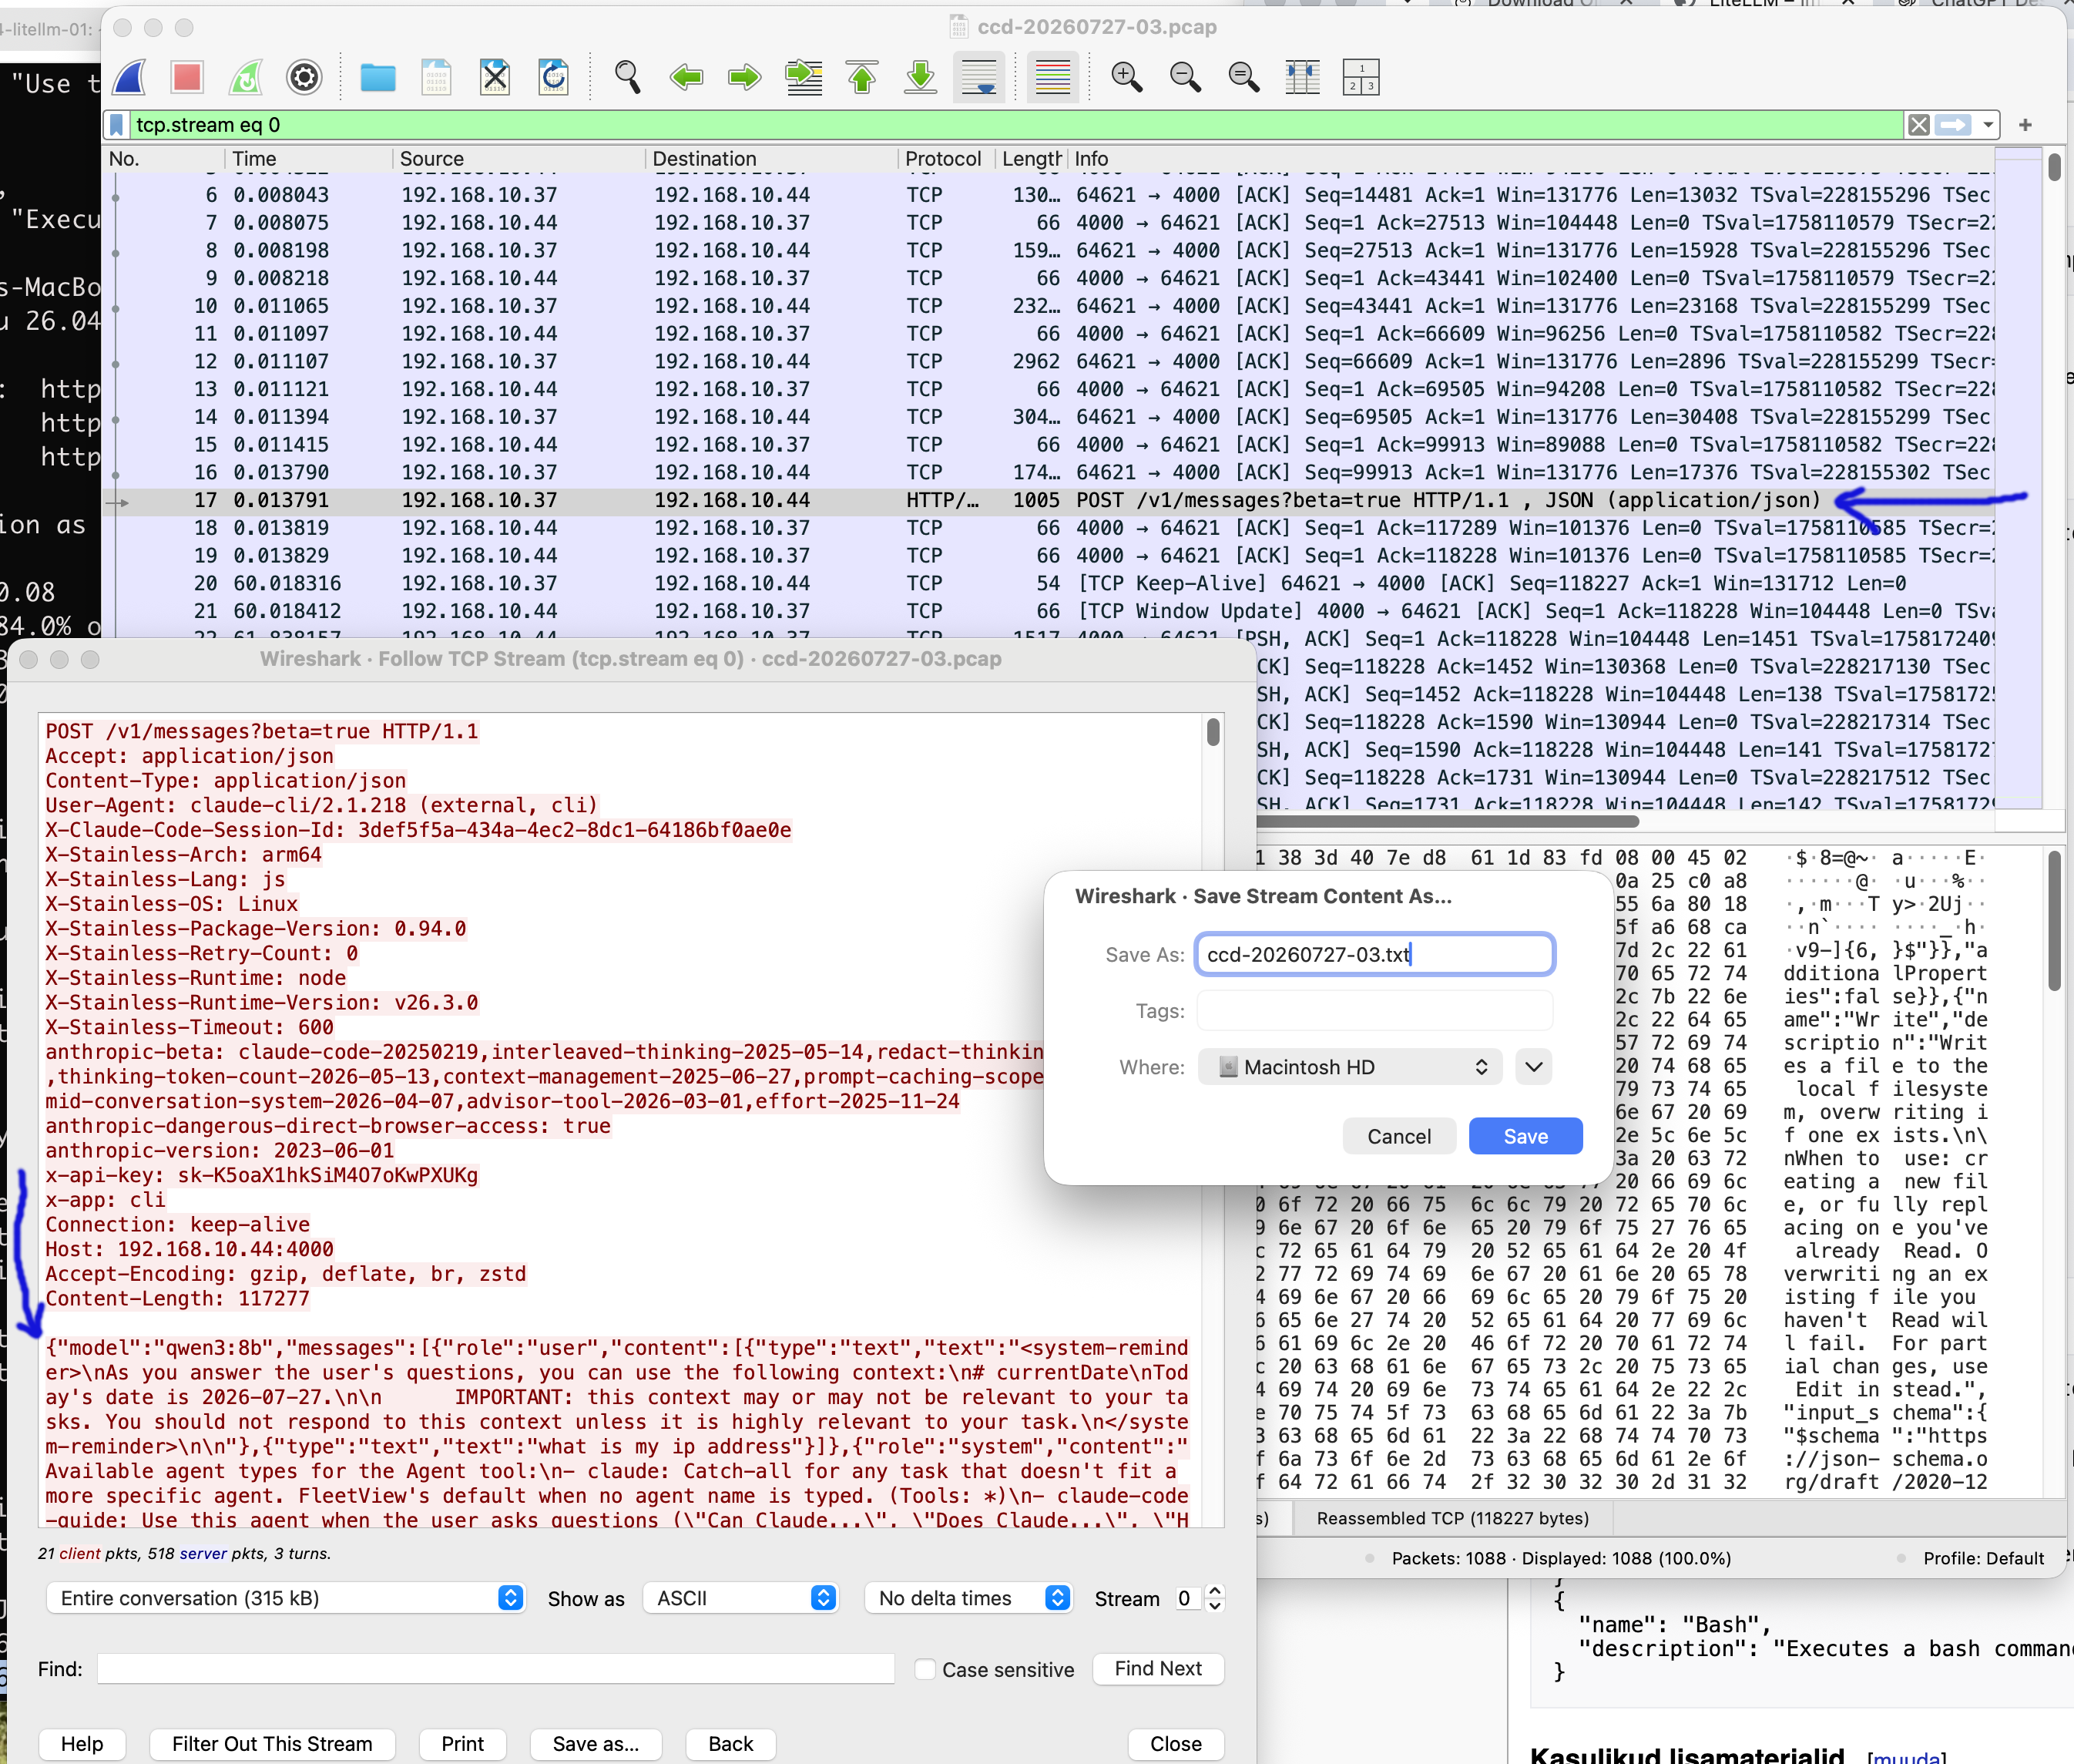Image resolution: width=2074 pixels, height=1764 pixels.
Task: Click the display filter field tcp.stream eq 0
Action: pyautogui.click(x=1015, y=125)
